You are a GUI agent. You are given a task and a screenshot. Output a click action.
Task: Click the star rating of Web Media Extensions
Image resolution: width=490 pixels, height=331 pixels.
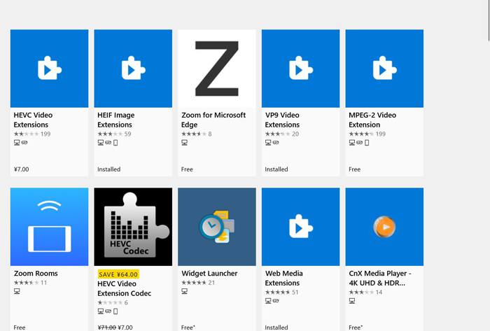pyautogui.click(x=277, y=293)
